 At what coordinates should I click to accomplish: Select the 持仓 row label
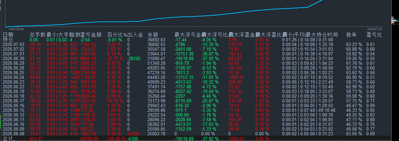[x=8, y=40]
